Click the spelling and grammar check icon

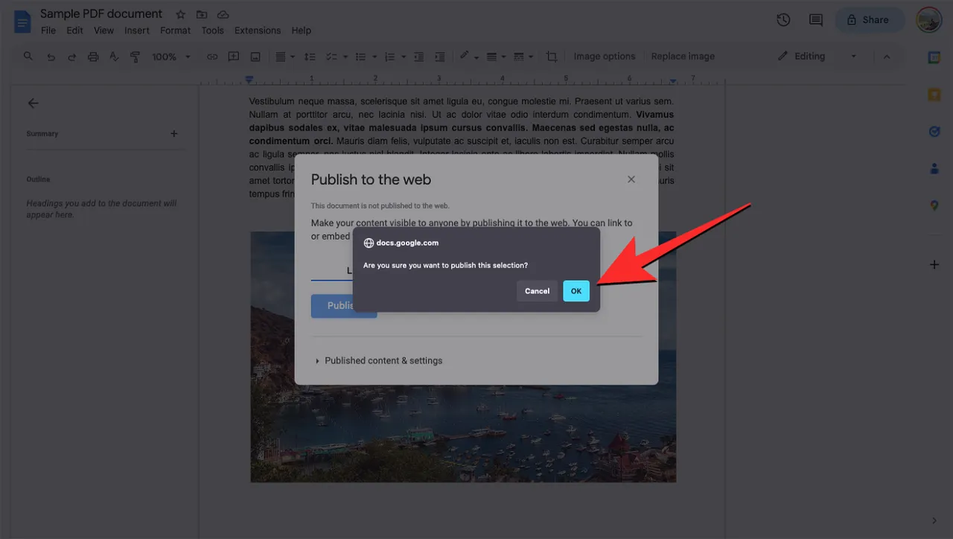tap(114, 57)
